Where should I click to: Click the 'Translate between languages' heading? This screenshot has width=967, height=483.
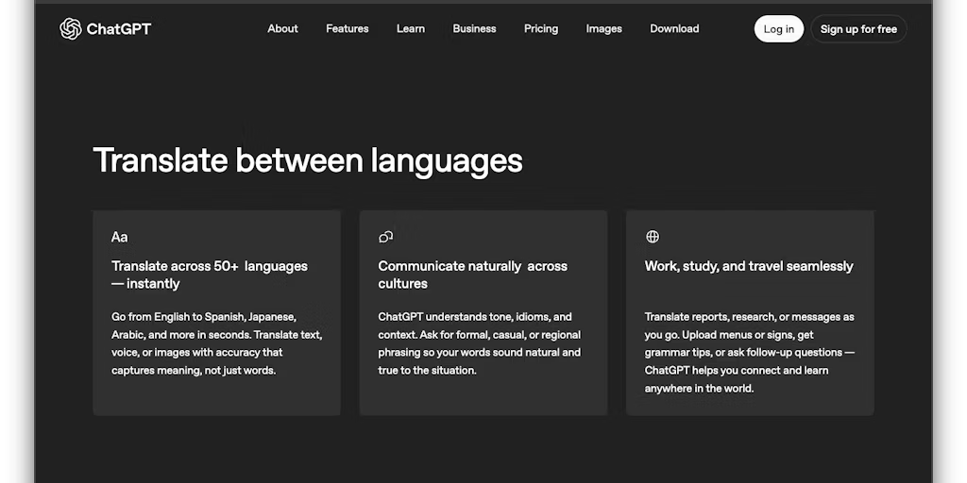307,160
